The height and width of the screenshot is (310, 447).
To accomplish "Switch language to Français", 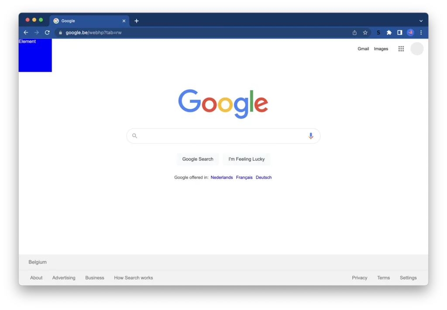I will [x=244, y=177].
